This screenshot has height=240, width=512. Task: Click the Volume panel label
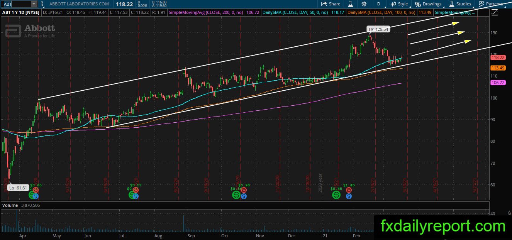pos(10,206)
